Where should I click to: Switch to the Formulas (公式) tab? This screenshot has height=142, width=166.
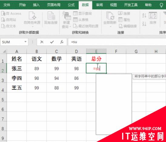point(71,5)
